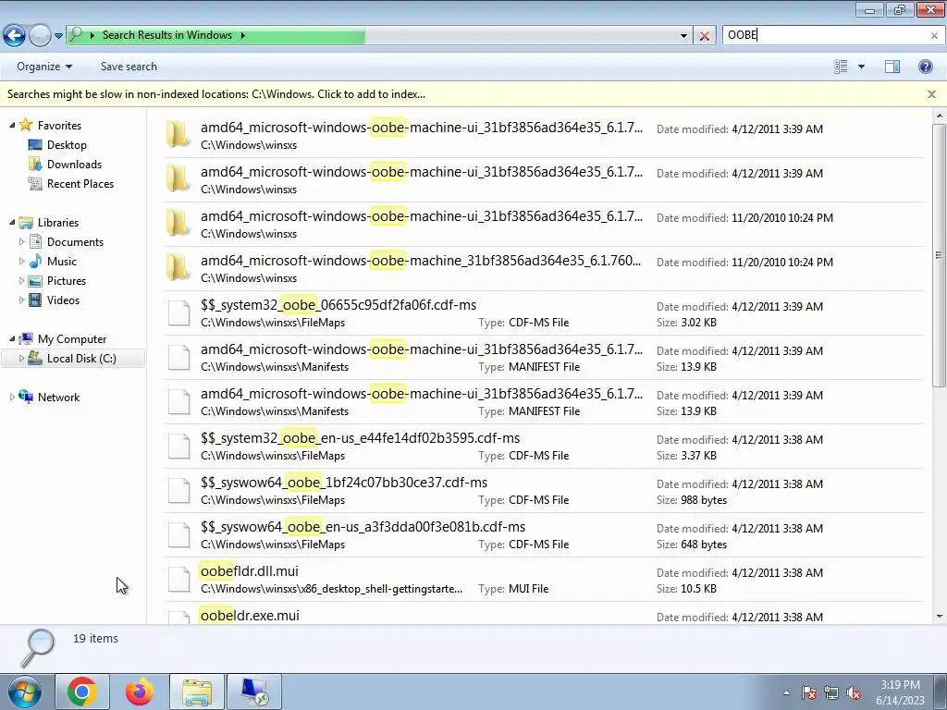Collapse the Favorites group
The width and height of the screenshot is (947, 710).
click(12, 125)
